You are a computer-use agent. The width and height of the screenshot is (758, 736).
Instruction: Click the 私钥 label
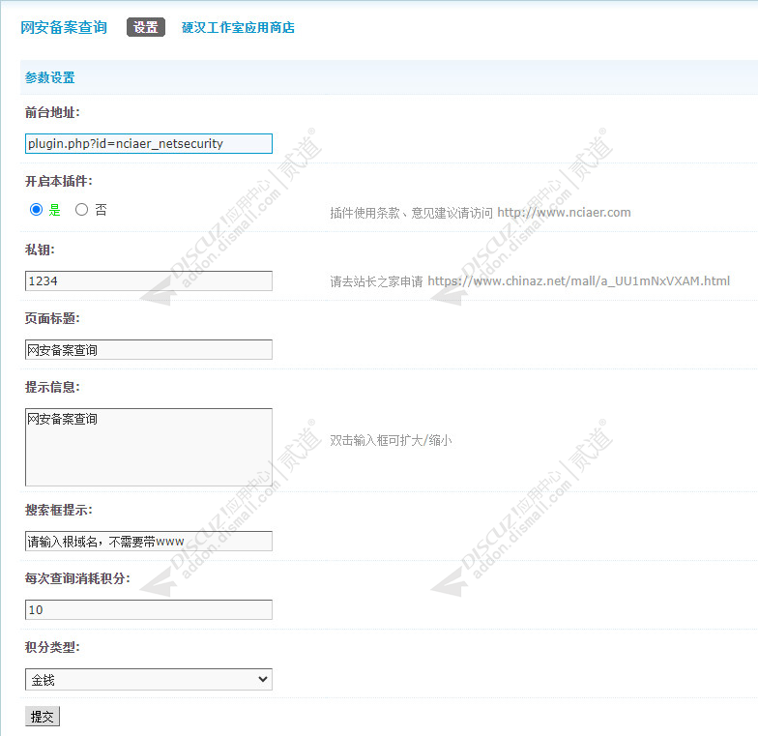(41, 250)
